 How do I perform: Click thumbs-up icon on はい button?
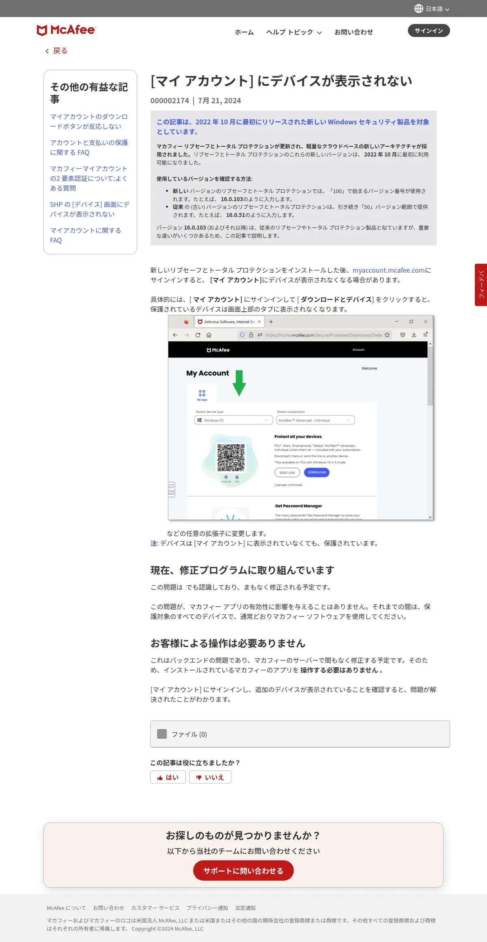click(160, 777)
